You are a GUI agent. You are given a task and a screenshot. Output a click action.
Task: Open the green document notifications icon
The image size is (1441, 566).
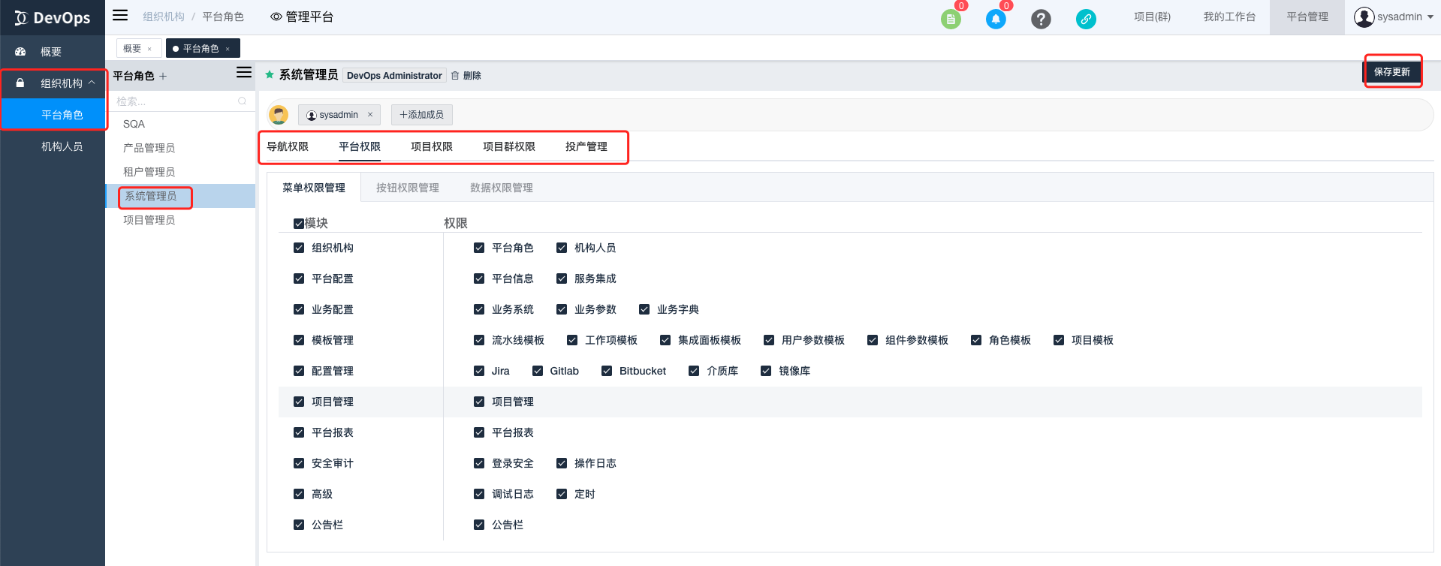951,20
